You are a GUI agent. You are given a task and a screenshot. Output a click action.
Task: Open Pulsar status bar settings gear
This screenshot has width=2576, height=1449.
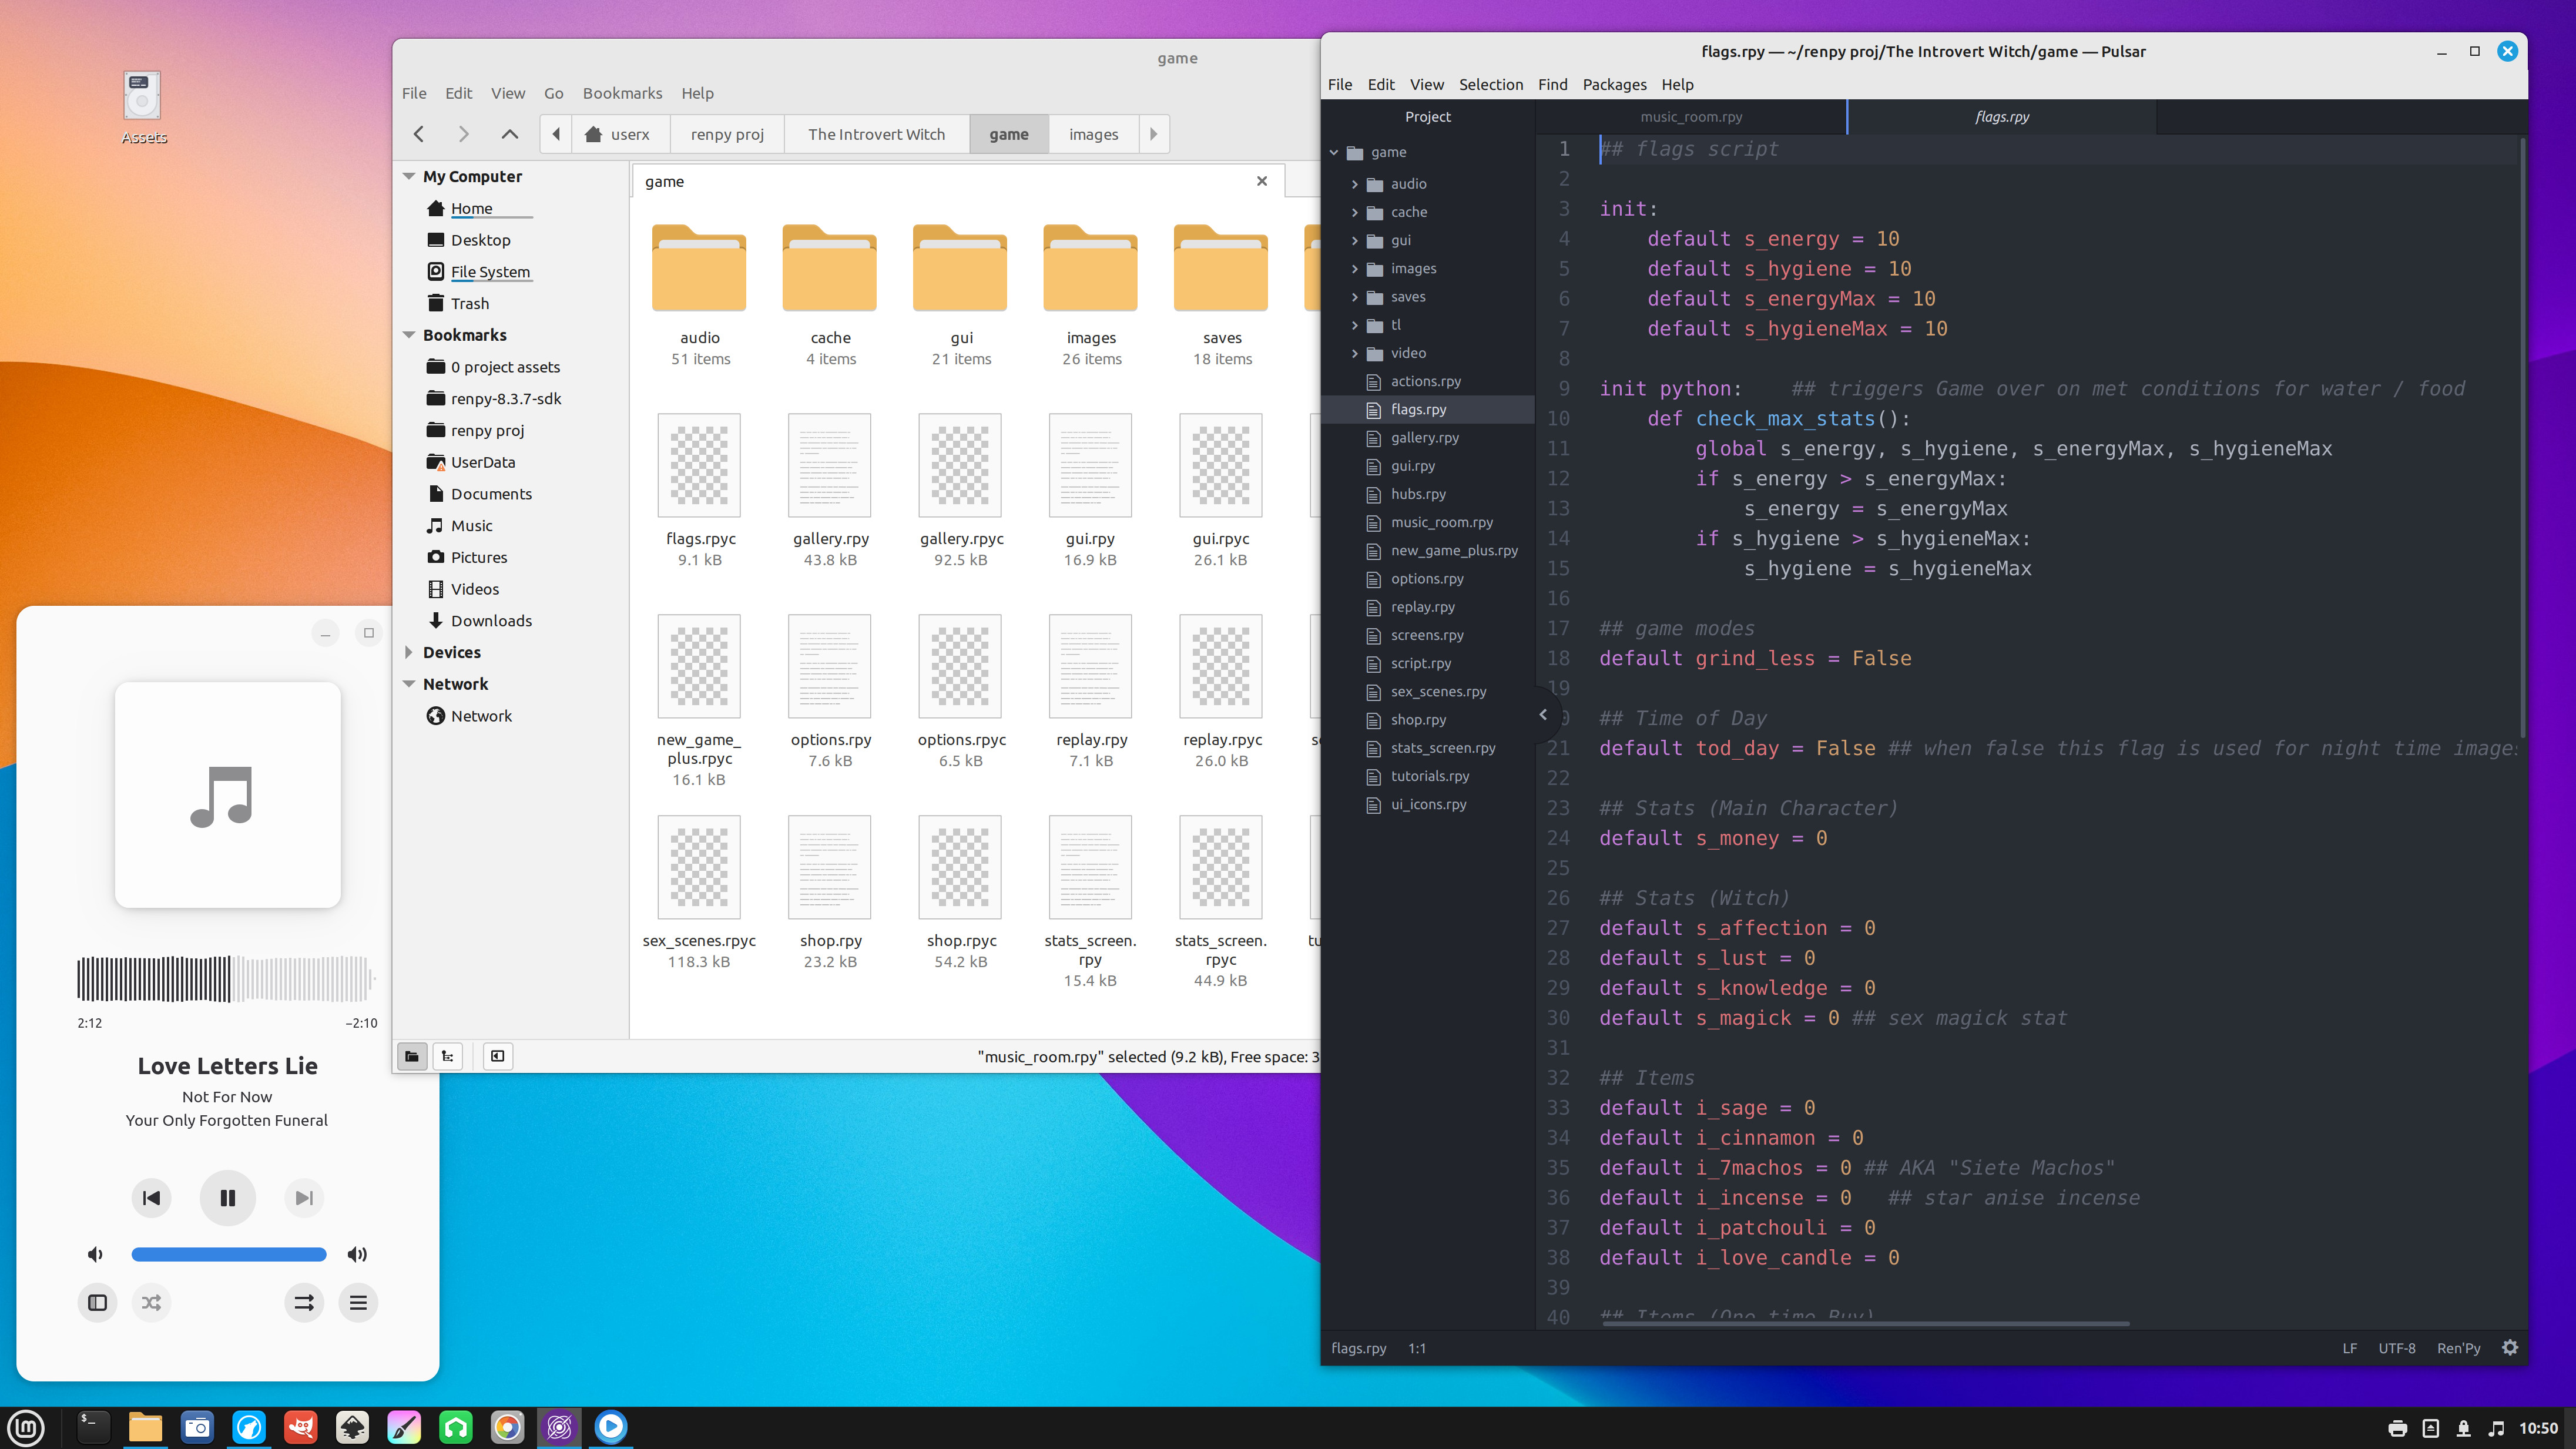[x=2509, y=1348]
